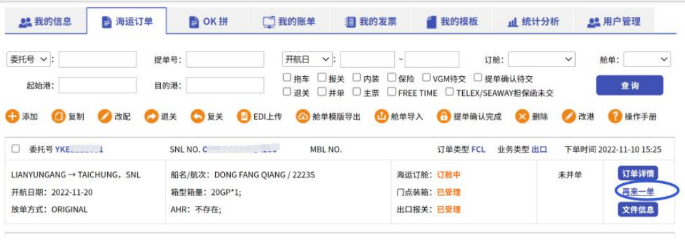
Task: Click the 目的港 input field
Action: (225, 85)
